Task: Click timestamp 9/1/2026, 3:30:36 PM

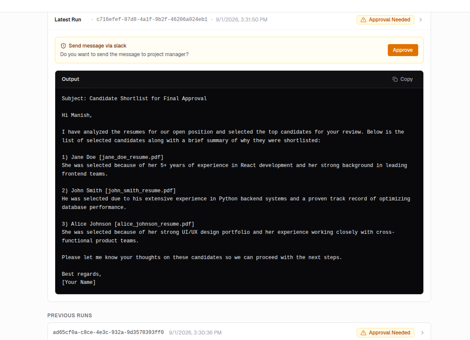Action: tap(195, 333)
